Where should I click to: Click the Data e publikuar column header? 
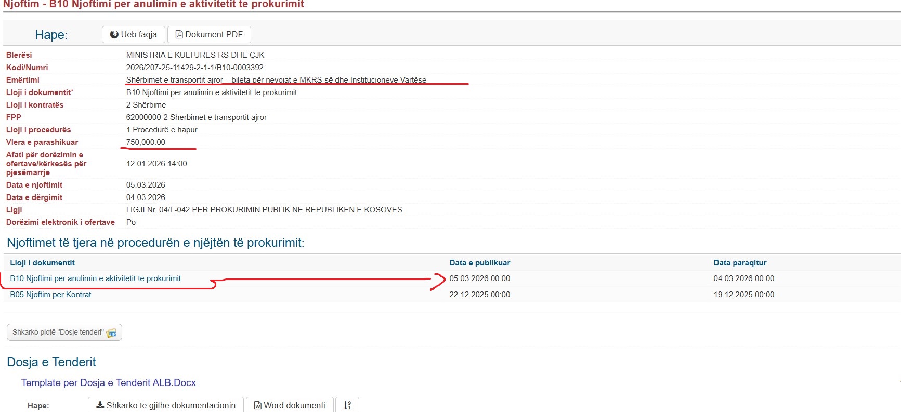pyautogui.click(x=479, y=263)
